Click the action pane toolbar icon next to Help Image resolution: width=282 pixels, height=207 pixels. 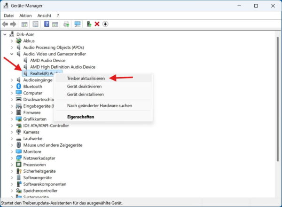pyautogui.click(x=55, y=24)
